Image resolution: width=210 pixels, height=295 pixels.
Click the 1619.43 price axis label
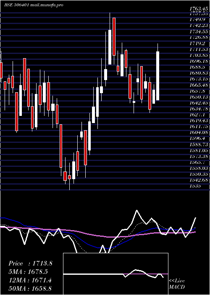point(199,121)
